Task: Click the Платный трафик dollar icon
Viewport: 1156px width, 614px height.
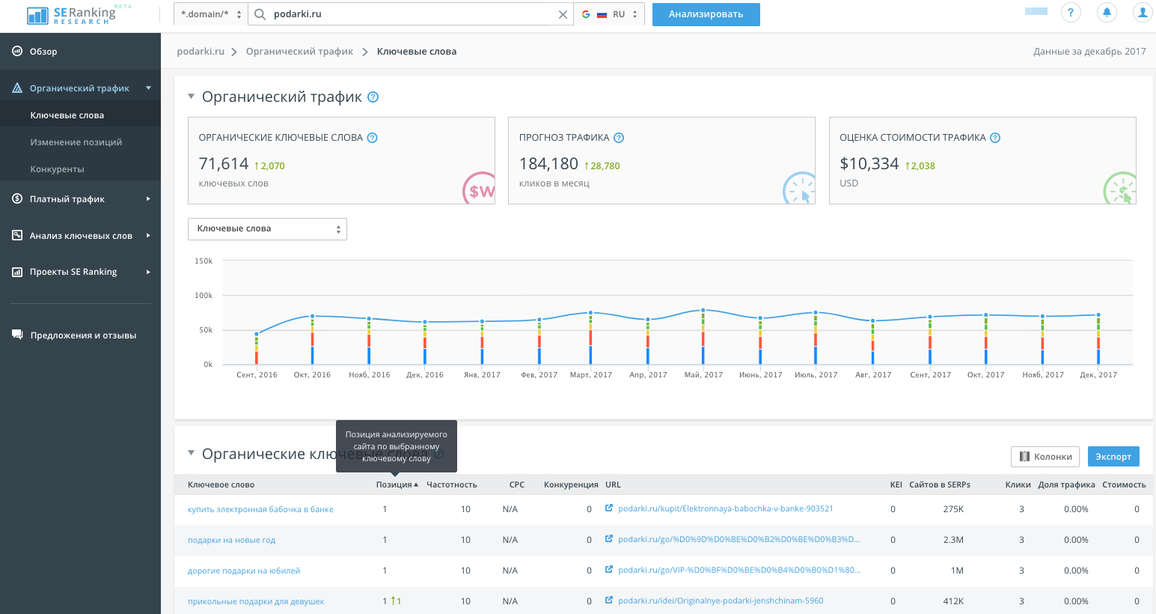Action: pyautogui.click(x=17, y=198)
